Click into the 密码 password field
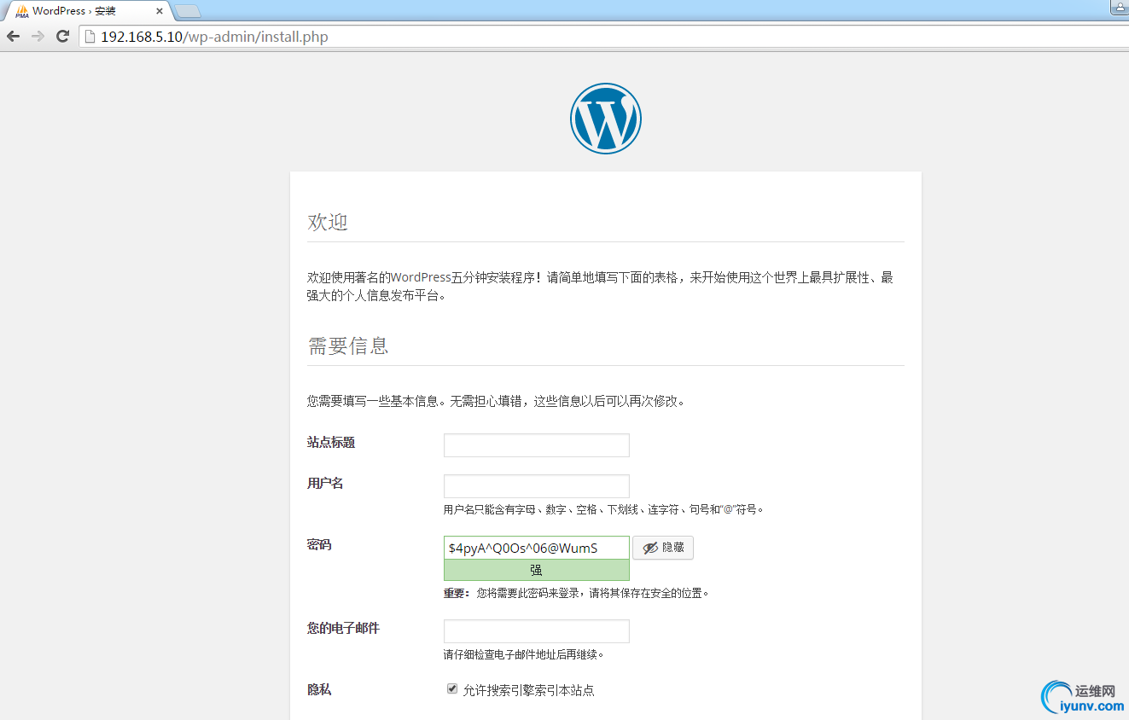 click(537, 548)
